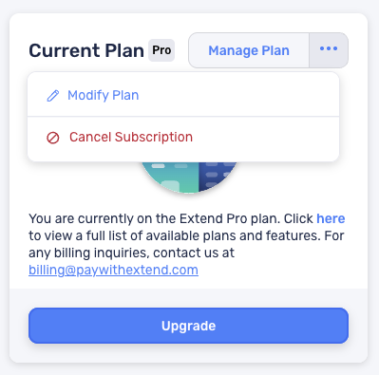
Task: Click the Current Plan heading text
Action: [86, 50]
